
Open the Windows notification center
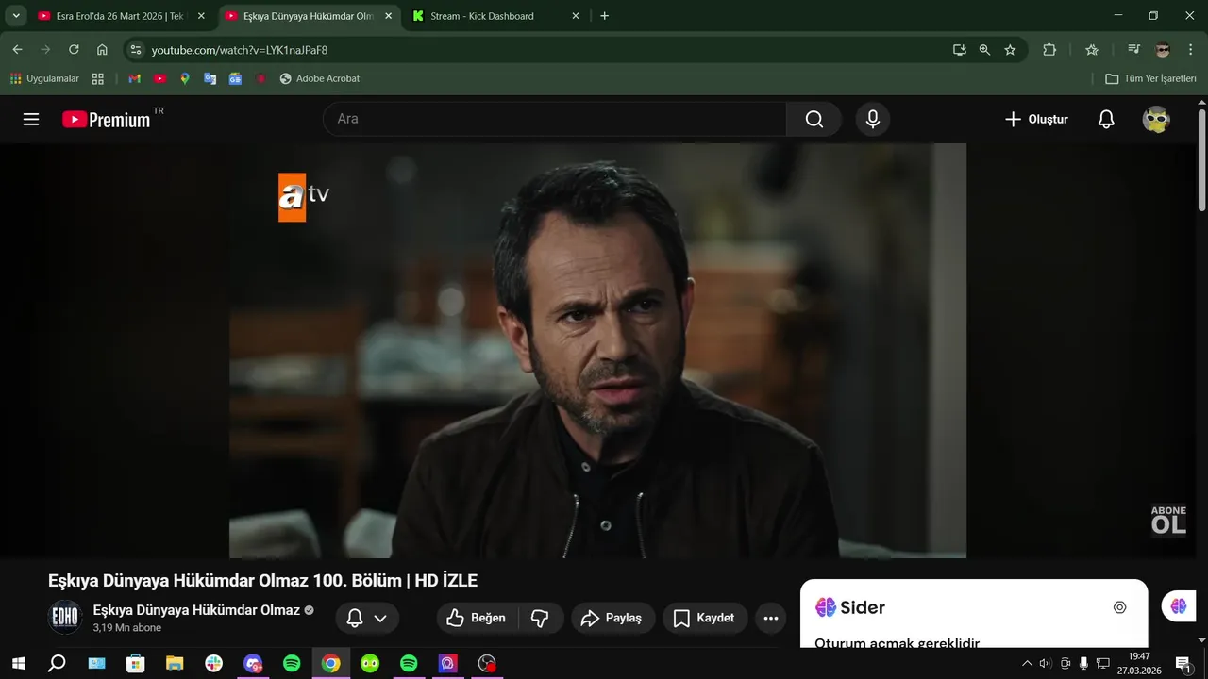click(1183, 664)
